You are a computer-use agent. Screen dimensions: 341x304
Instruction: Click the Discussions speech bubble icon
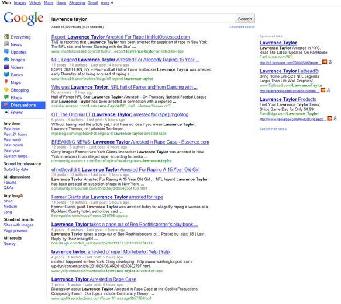point(6,104)
